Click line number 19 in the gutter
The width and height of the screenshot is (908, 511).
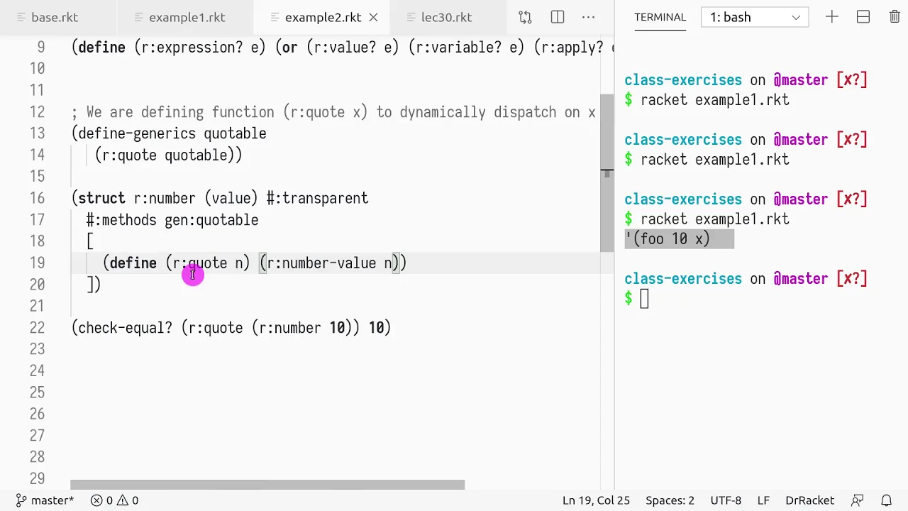point(37,263)
